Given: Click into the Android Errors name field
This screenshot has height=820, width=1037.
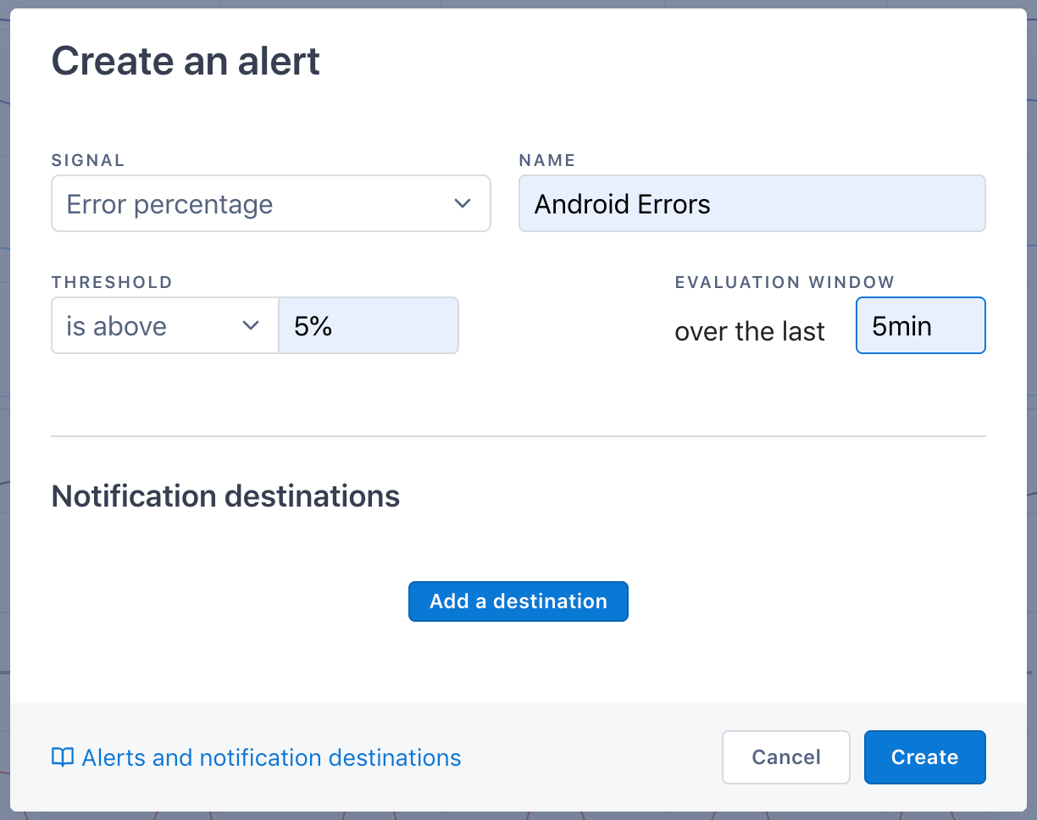Looking at the screenshot, I should pos(751,203).
